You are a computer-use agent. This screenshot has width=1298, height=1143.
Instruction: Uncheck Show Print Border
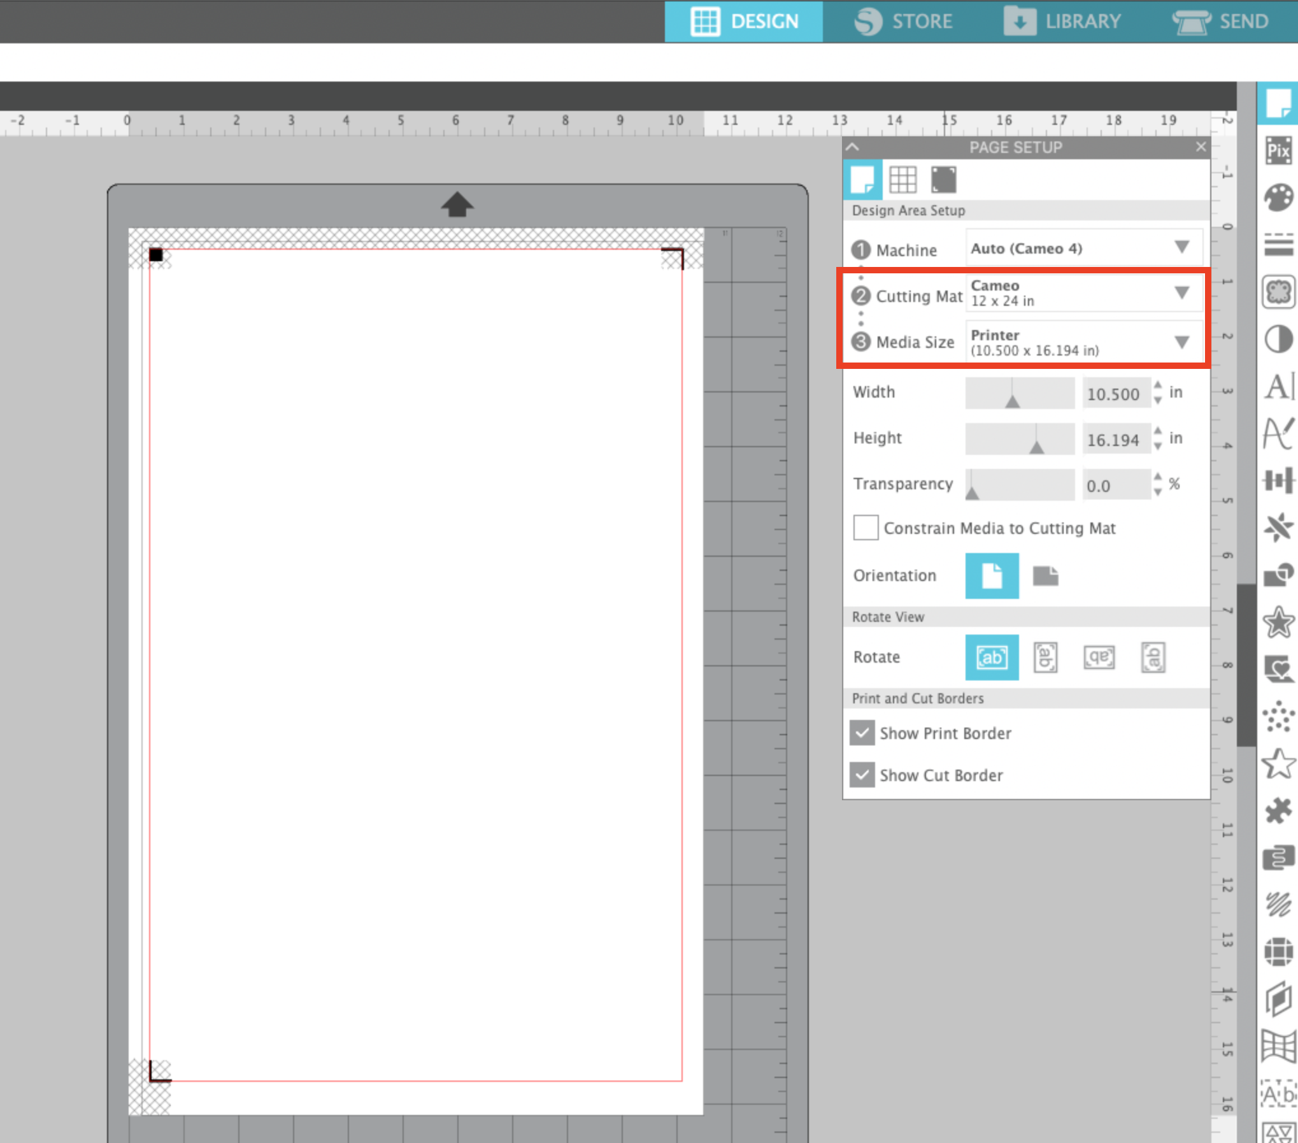pos(862,733)
